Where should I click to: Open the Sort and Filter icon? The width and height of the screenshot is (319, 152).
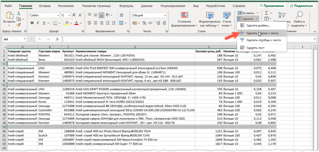(282, 15)
